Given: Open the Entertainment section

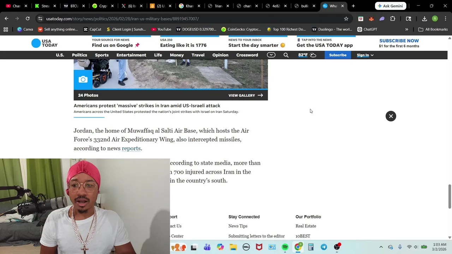Looking at the screenshot, I should [x=131, y=55].
